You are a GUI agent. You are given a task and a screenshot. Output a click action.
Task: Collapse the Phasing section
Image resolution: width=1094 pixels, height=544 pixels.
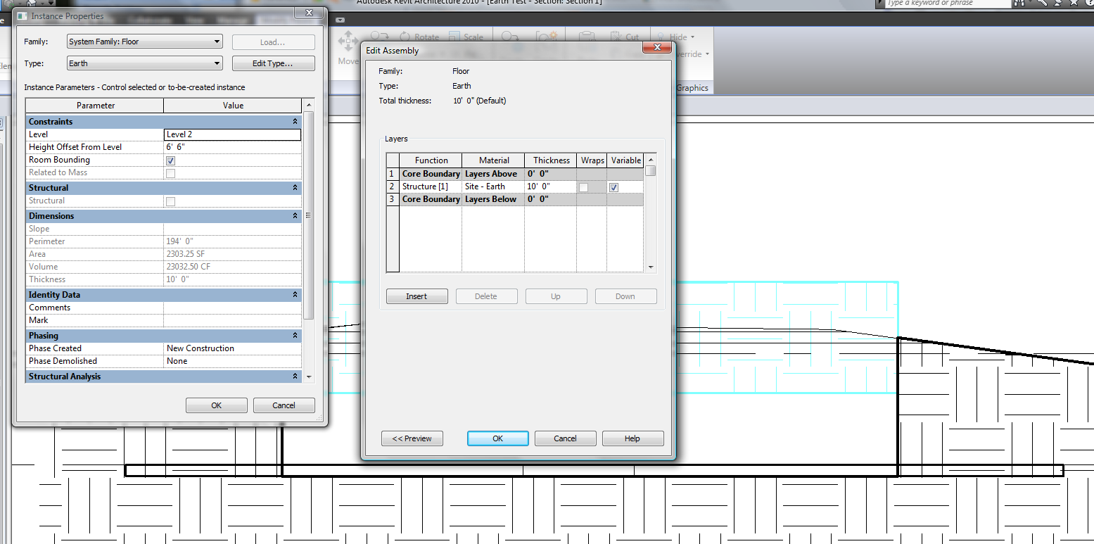(295, 336)
